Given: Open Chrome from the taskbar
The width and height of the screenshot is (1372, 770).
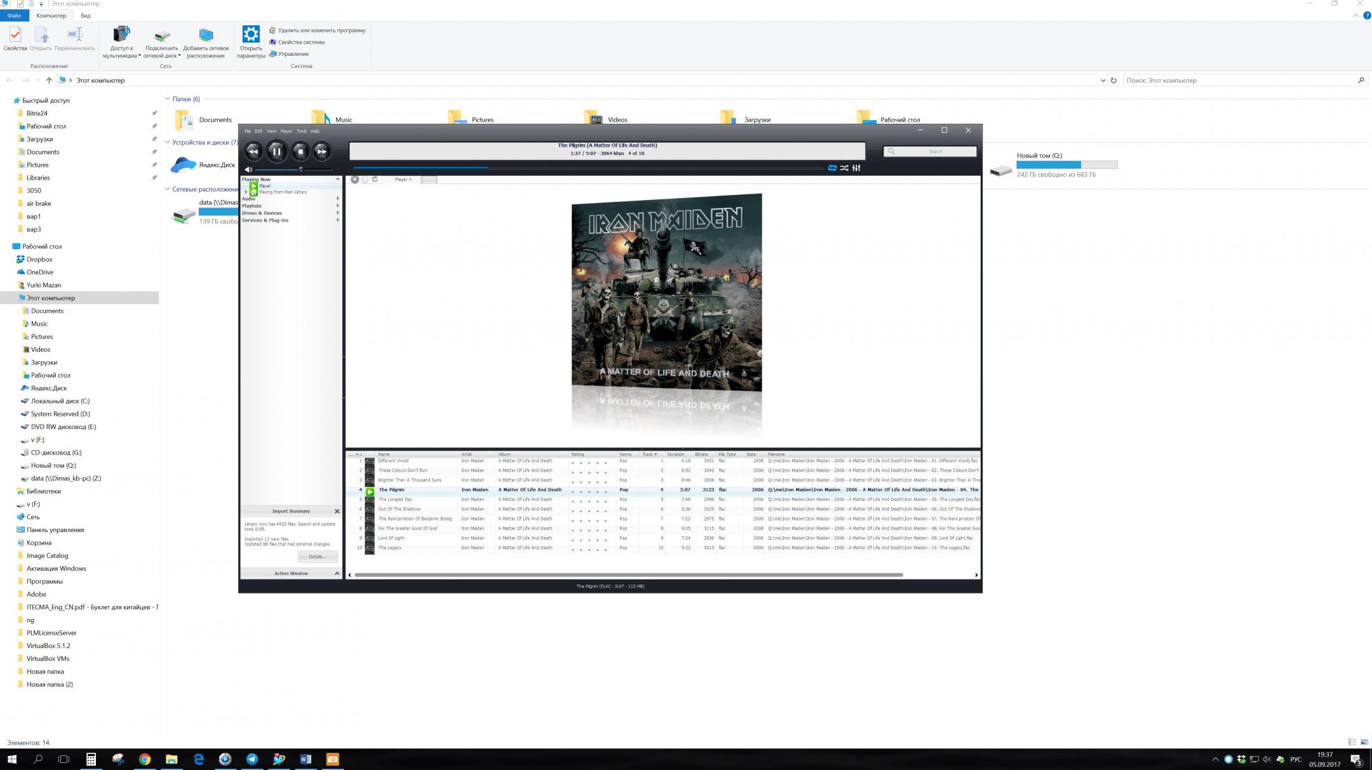Looking at the screenshot, I should tap(145, 759).
